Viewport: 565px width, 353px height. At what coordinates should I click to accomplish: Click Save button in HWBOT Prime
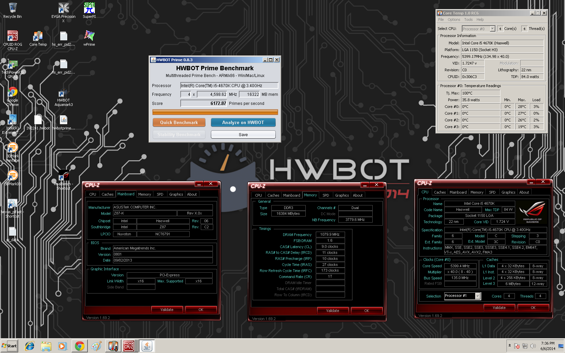[x=243, y=134]
